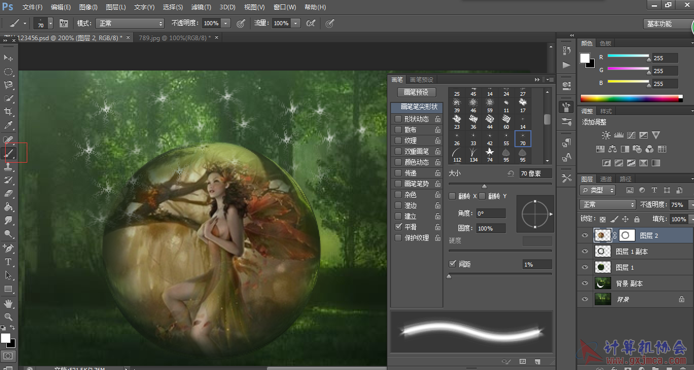
Task: Click the brush 角度 input field
Action: point(490,213)
